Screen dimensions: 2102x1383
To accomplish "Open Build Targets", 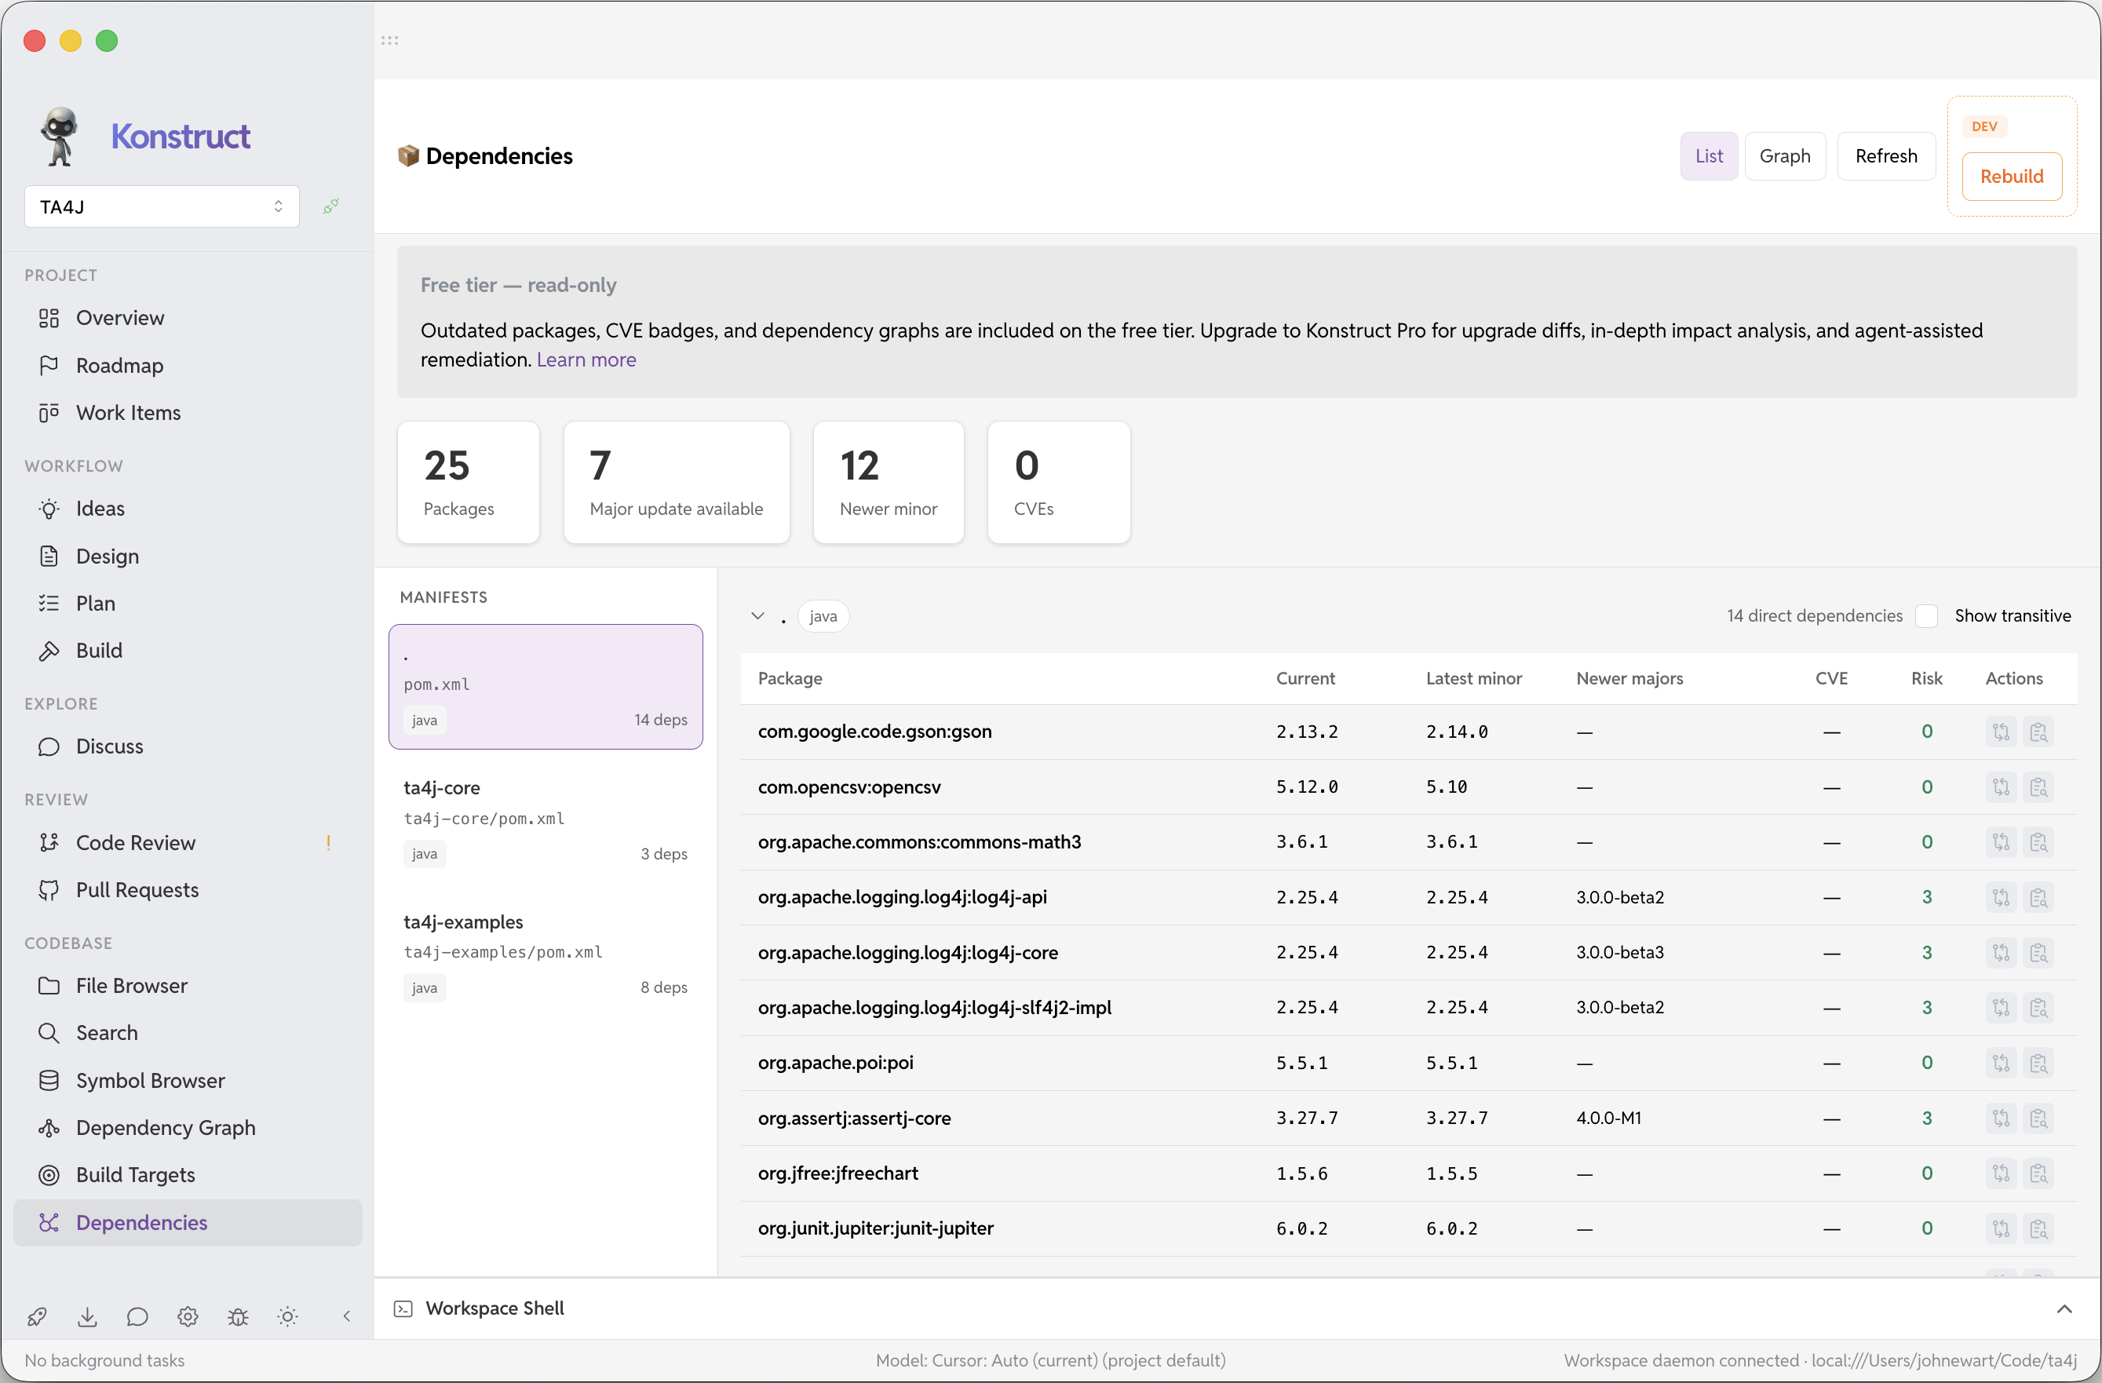I will [x=188, y=1176].
